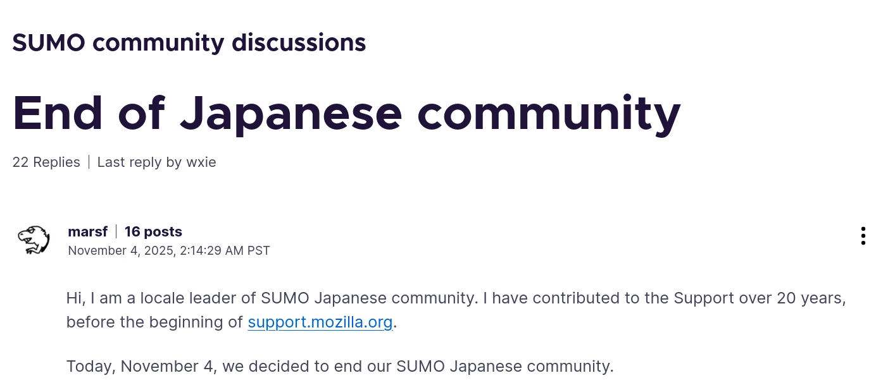The width and height of the screenshot is (895, 385).
Task: Click the November 4, 2025 post timestamp
Action: coord(168,251)
